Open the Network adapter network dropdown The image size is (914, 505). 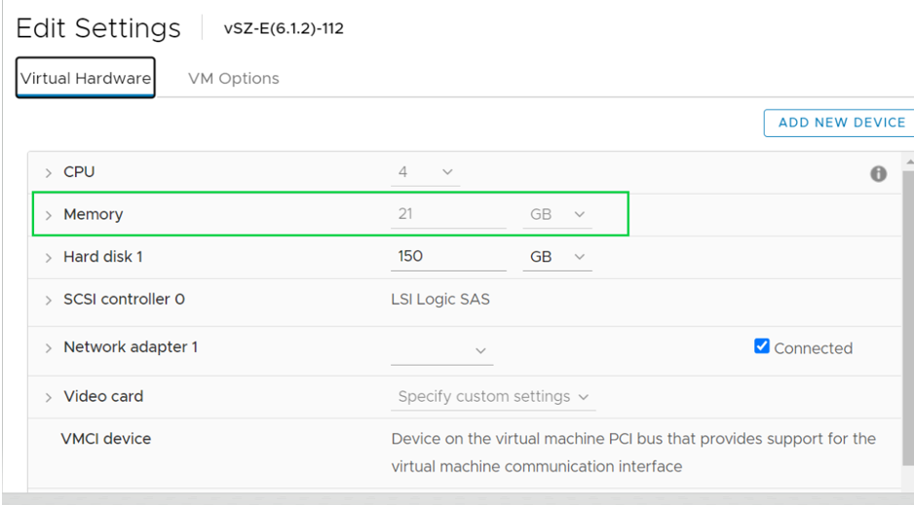tap(442, 350)
